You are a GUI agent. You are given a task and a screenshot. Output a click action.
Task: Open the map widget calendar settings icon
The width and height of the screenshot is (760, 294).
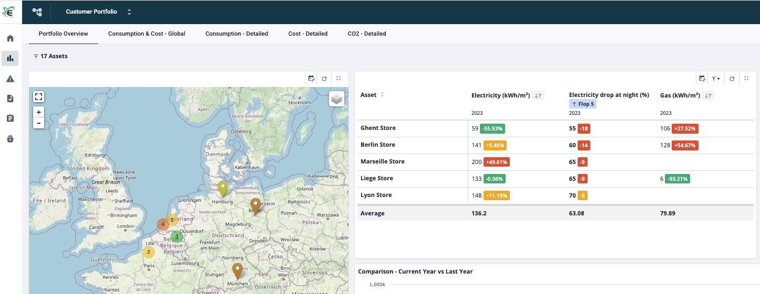(312, 79)
